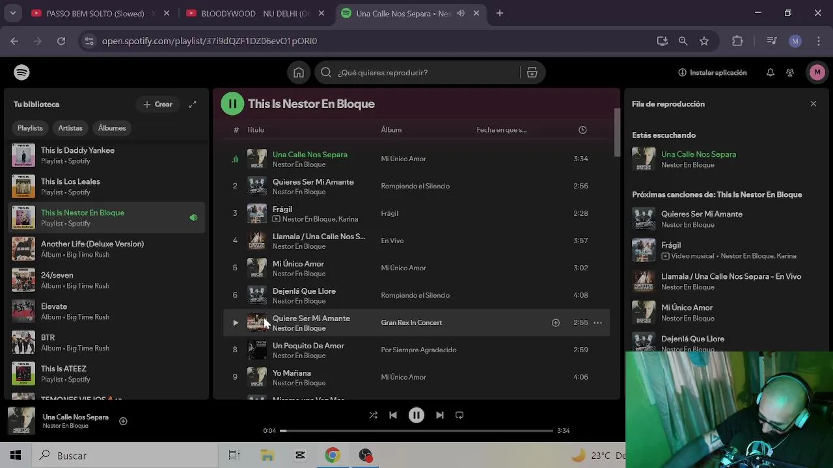Click Instalar aplicación link
Viewport: 833px width, 468px height.
click(712, 73)
